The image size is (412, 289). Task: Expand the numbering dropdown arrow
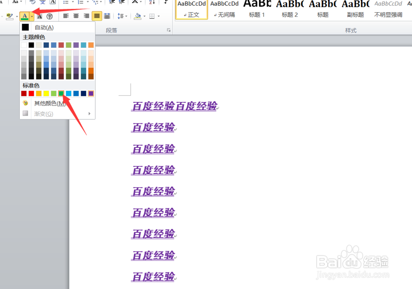[87, 2]
